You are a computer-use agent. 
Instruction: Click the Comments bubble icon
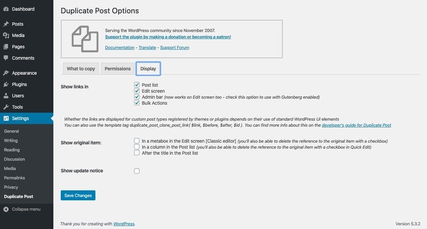pyautogui.click(x=6, y=58)
